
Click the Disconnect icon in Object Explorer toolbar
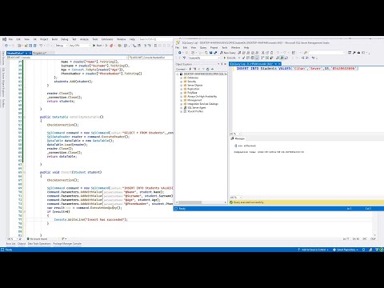(194, 69)
